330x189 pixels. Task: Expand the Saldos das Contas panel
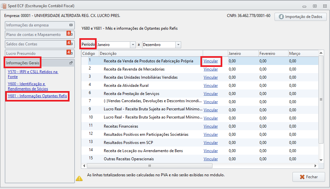39,44
